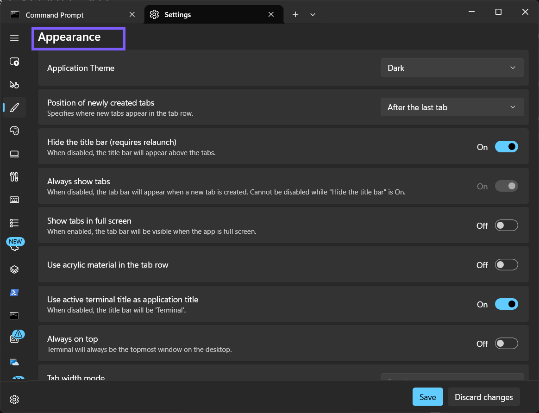The image size is (539, 413).
Task: Open Position of newly created tabs dropdown
Action: (x=452, y=107)
